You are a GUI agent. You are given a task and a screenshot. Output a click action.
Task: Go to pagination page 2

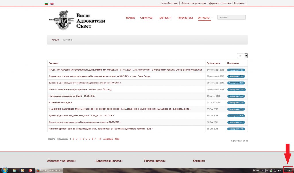point(73,139)
